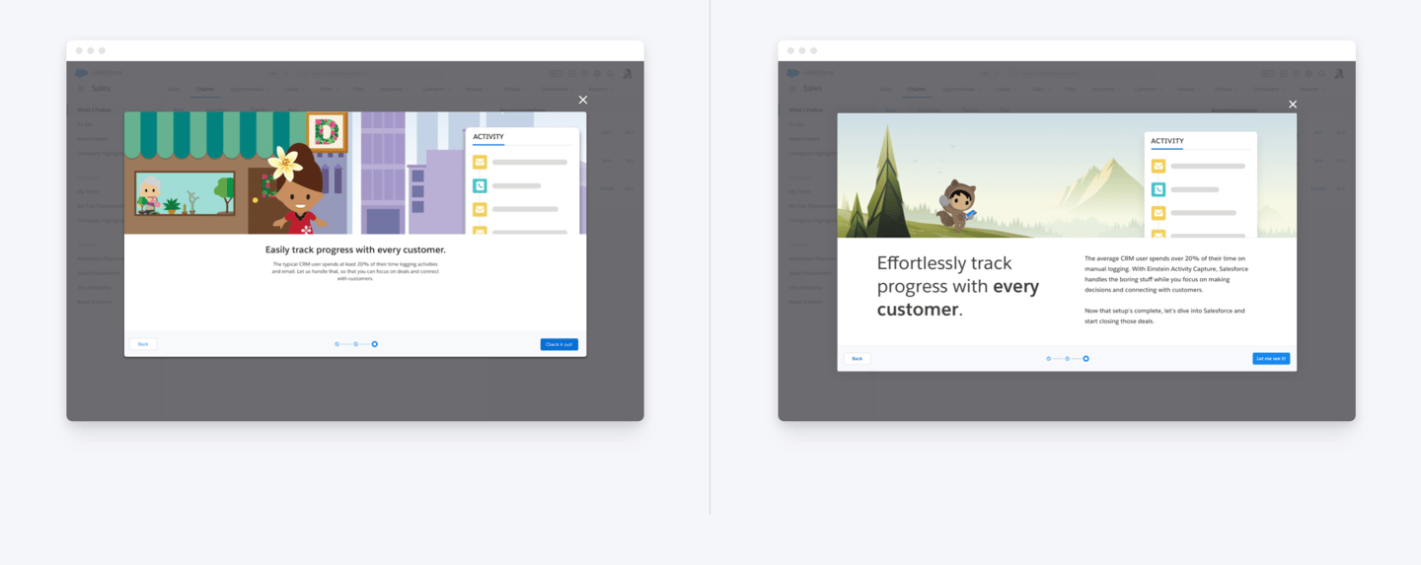
Task: Click Astro the mascot in the mountain illustration
Action: click(x=955, y=205)
